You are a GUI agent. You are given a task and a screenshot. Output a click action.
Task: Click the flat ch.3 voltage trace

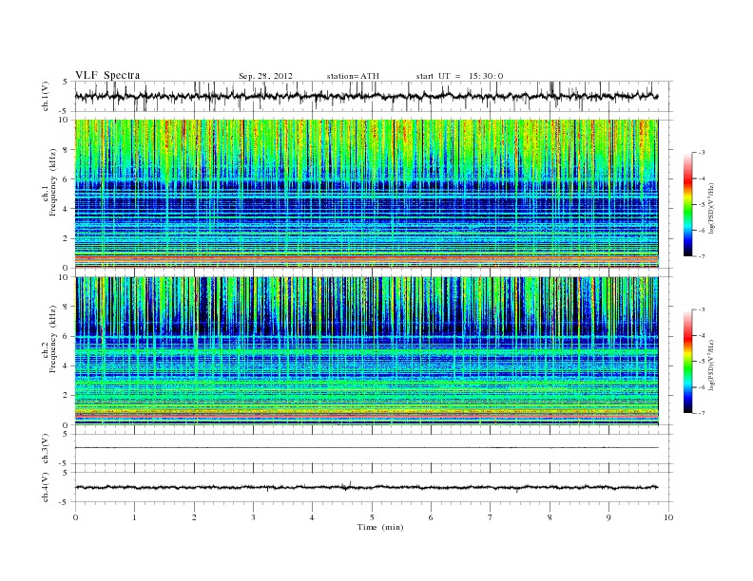[x=366, y=447]
